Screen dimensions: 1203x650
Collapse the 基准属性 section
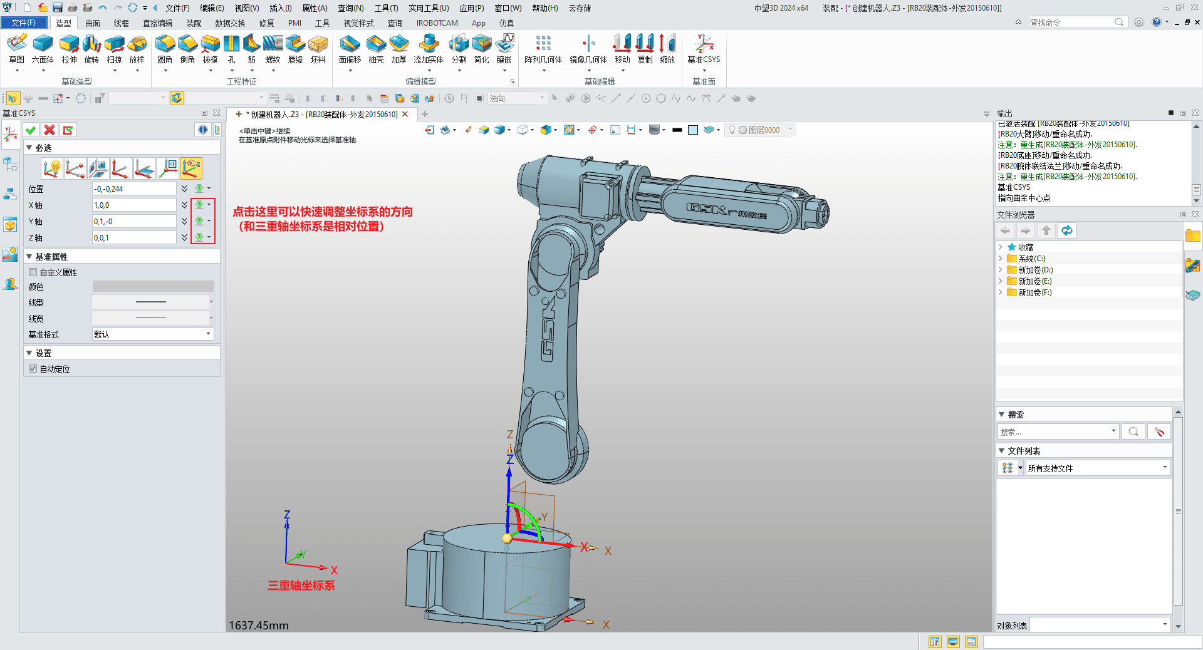coord(29,257)
